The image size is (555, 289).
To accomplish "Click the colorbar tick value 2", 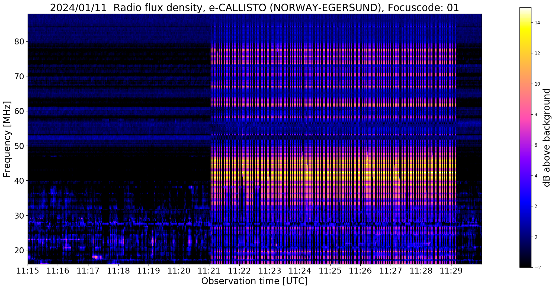I will [536, 206].
